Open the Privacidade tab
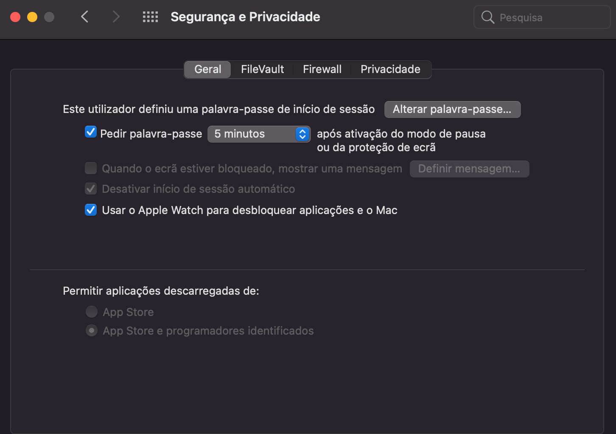Screen dimensions: 616x434 [390, 69]
